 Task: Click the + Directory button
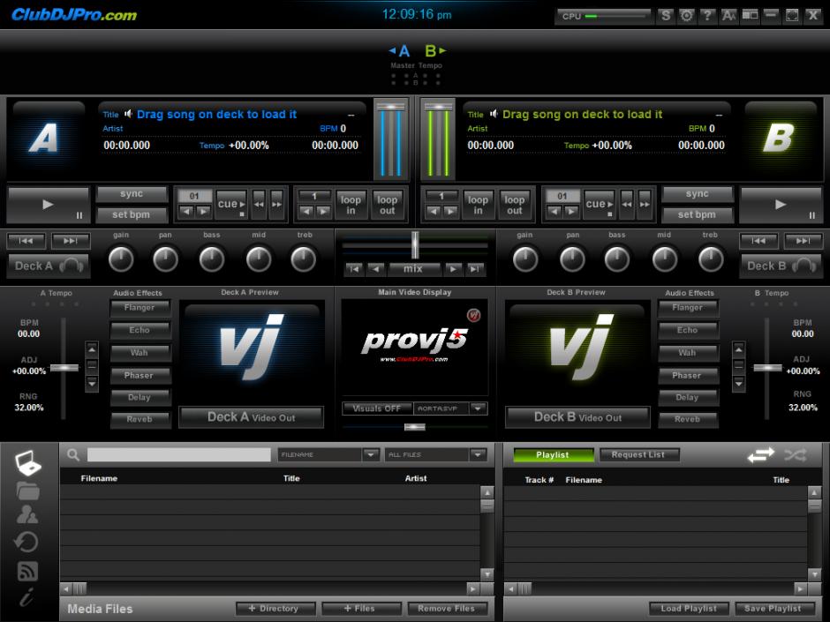pos(274,609)
